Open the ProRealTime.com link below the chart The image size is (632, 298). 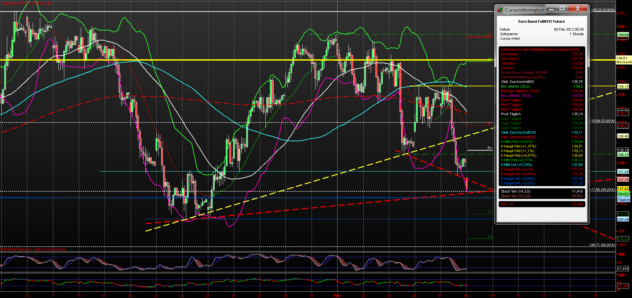click(x=17, y=249)
